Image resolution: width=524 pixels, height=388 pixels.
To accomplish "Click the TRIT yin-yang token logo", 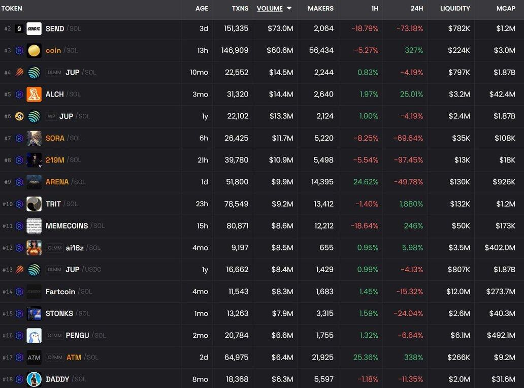I will pyautogui.click(x=34, y=204).
